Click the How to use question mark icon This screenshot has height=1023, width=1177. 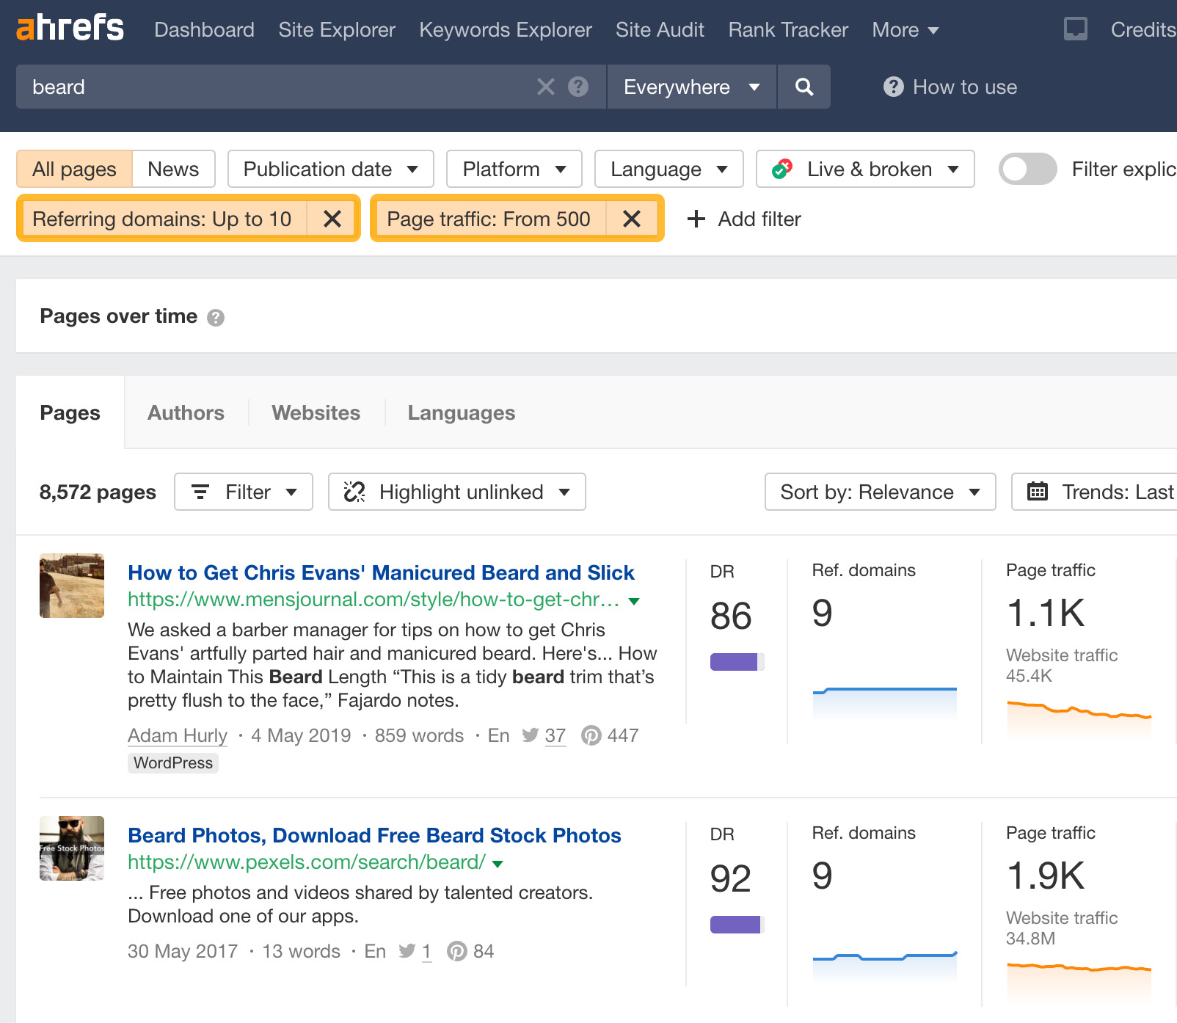coord(892,87)
